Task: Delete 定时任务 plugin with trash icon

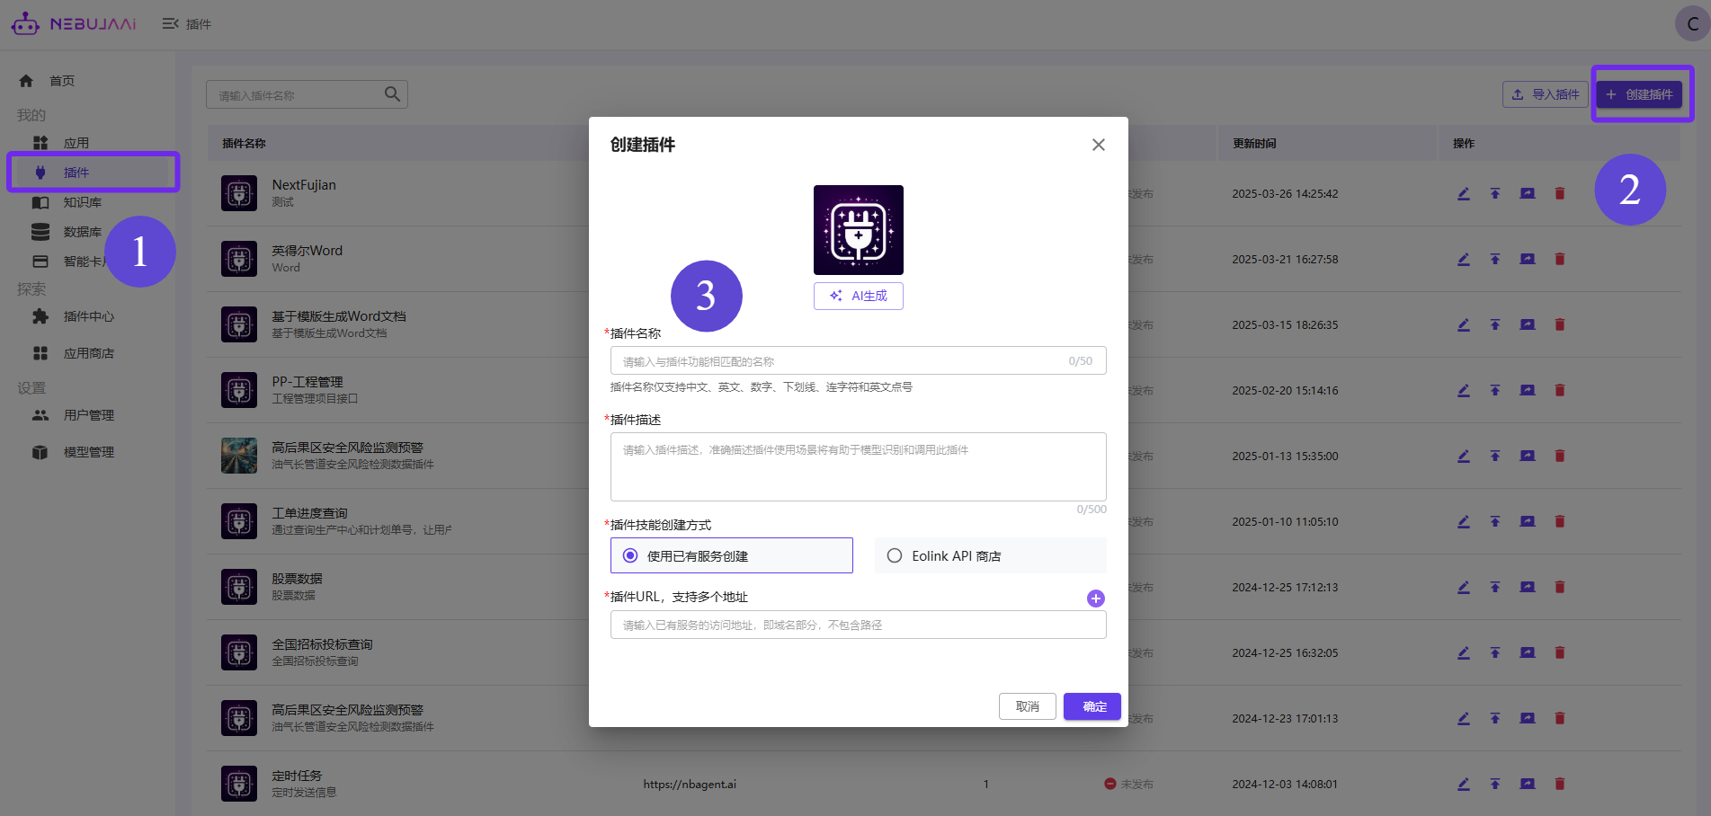Action: (1559, 783)
